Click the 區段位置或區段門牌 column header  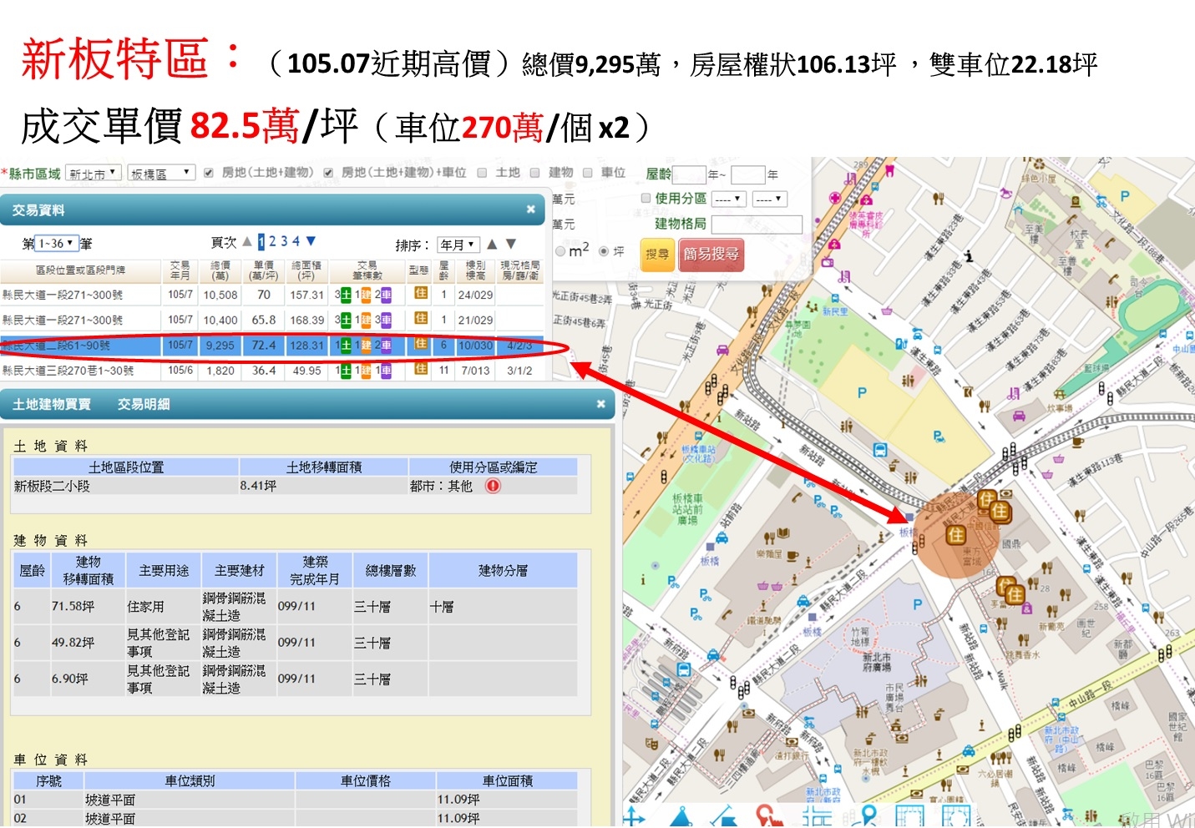pyautogui.click(x=81, y=270)
